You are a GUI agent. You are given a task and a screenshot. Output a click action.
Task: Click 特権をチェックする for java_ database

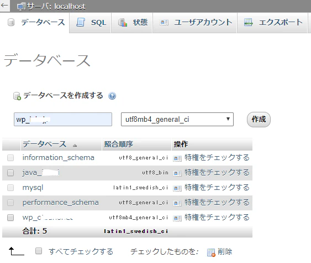click(x=217, y=173)
